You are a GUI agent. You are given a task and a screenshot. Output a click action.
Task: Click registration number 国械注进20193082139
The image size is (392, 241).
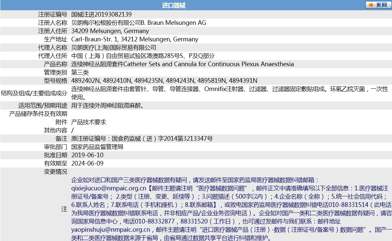(101, 14)
